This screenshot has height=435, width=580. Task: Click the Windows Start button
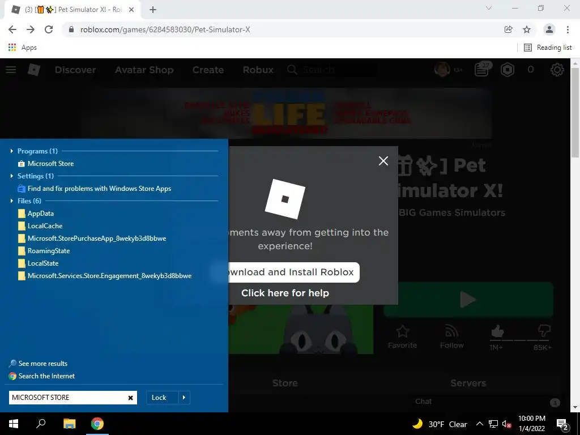14,424
